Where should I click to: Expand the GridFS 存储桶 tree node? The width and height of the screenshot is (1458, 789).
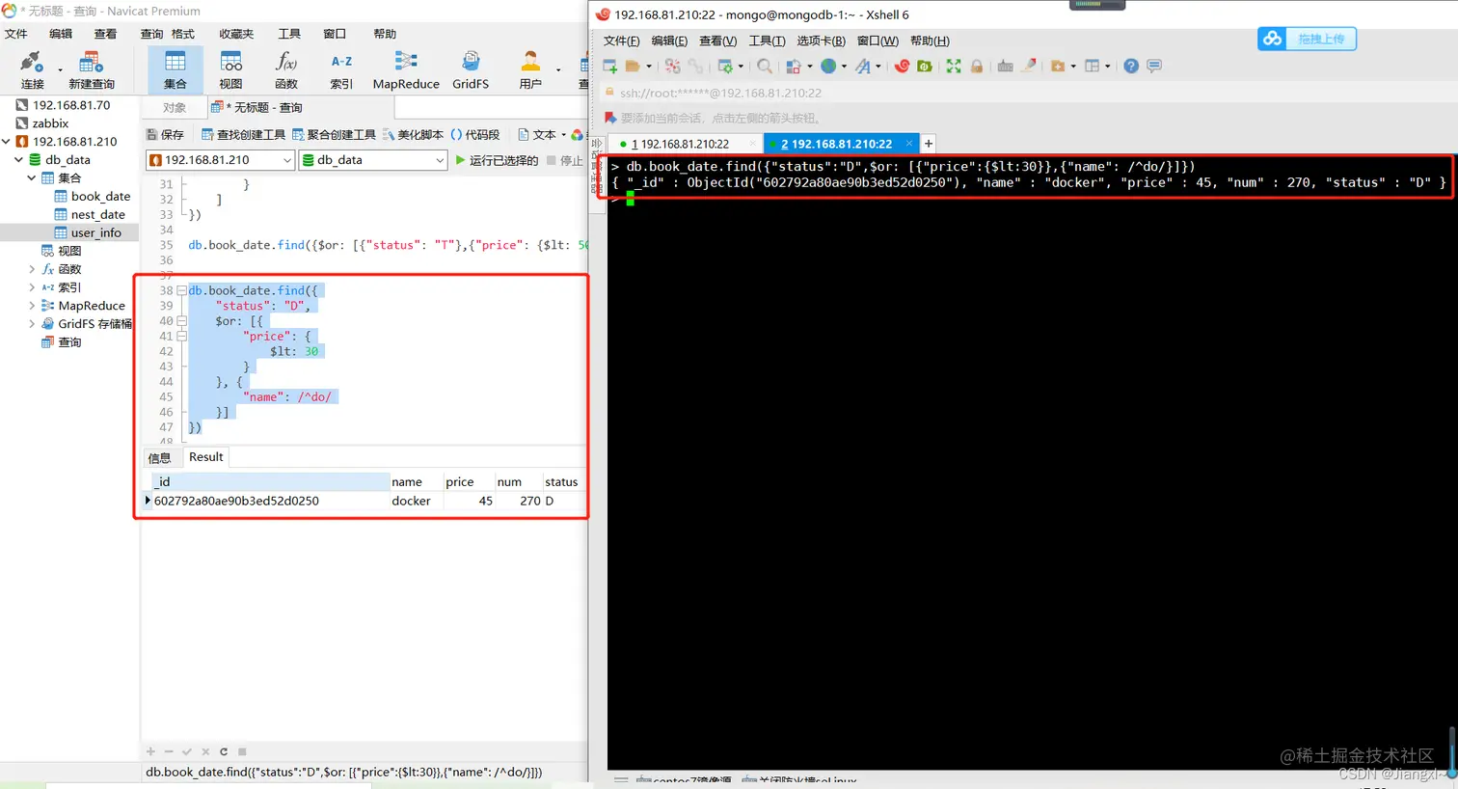(x=31, y=324)
